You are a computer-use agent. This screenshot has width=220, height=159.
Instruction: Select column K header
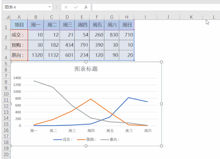click(191, 17)
